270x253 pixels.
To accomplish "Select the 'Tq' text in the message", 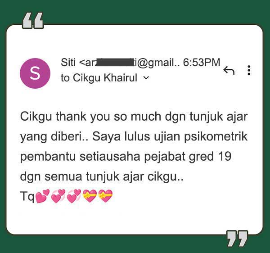I will pos(27,196).
